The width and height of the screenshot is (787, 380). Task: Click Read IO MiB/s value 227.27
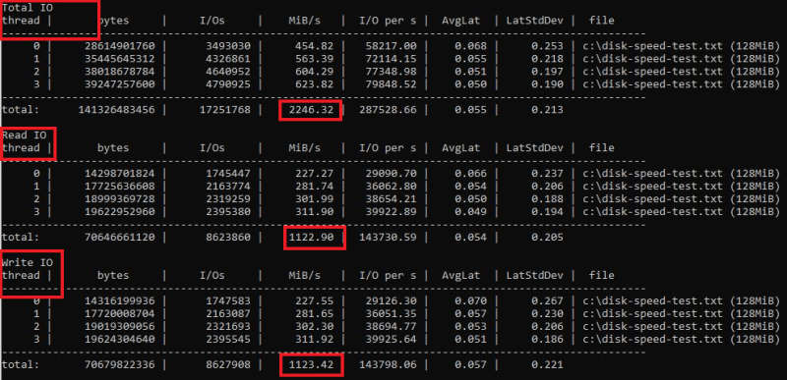pyautogui.click(x=315, y=174)
